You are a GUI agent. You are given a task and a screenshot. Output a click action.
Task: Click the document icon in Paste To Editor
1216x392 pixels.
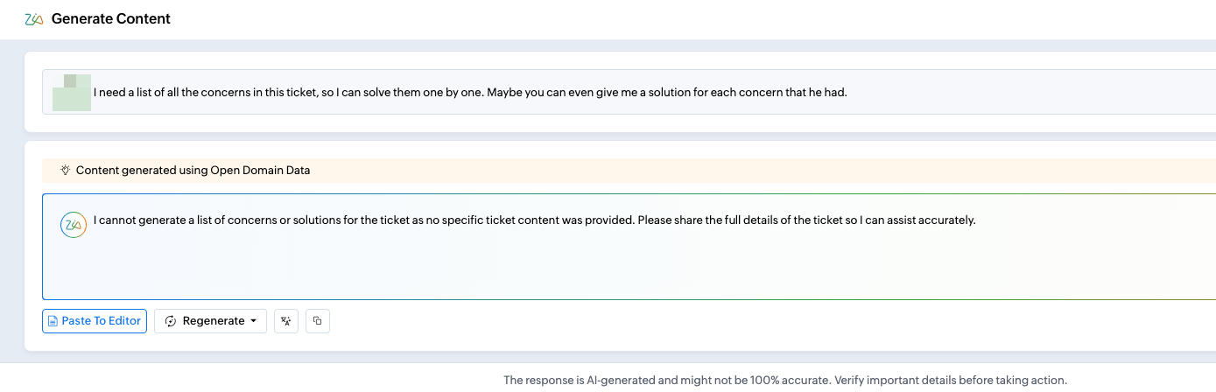tap(53, 321)
